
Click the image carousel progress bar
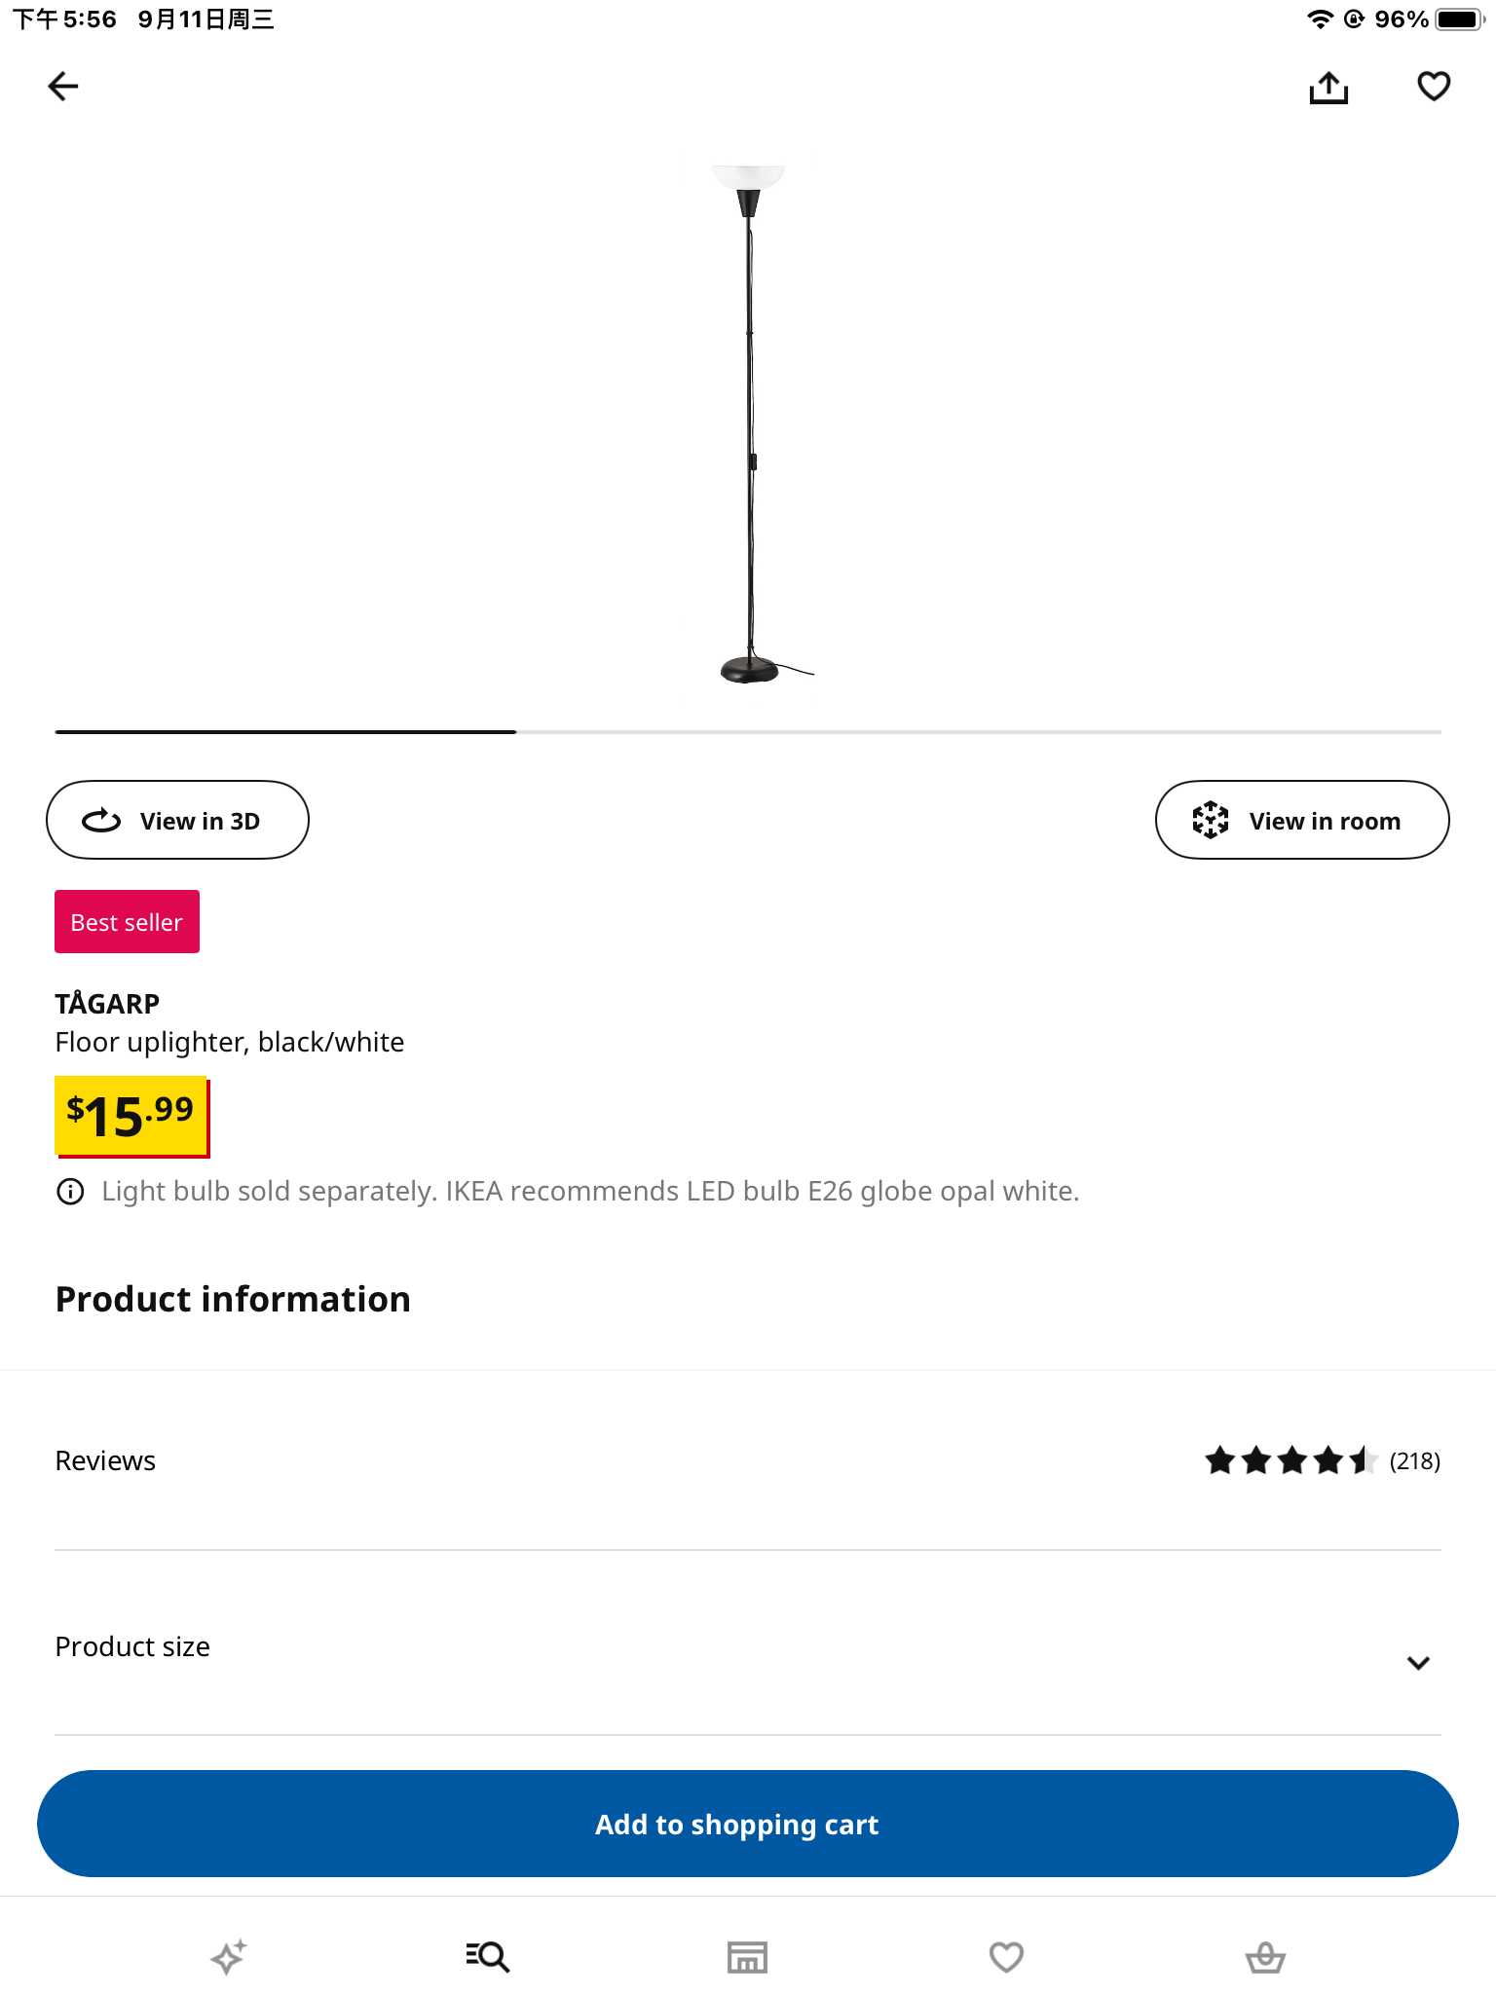pos(748,731)
